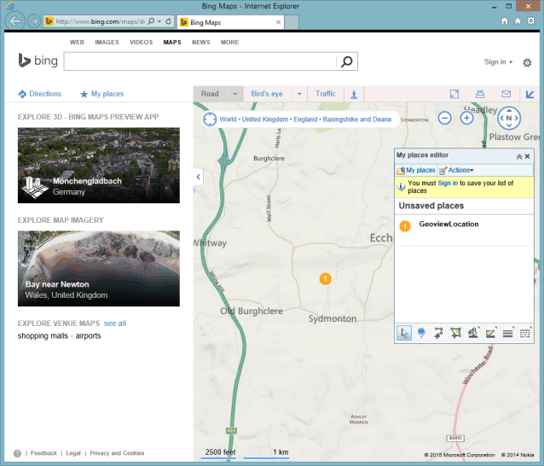Screen dimensions: 544x466
Task: Open the MORE menu
Action: point(229,43)
